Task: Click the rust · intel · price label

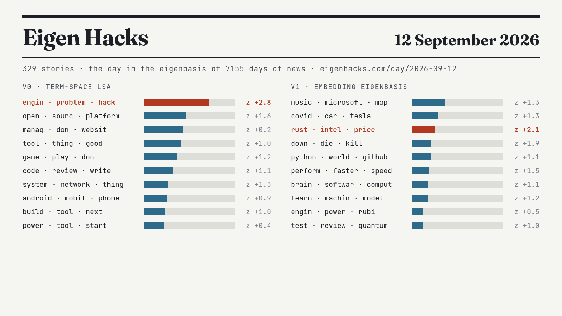Action: coord(333,130)
